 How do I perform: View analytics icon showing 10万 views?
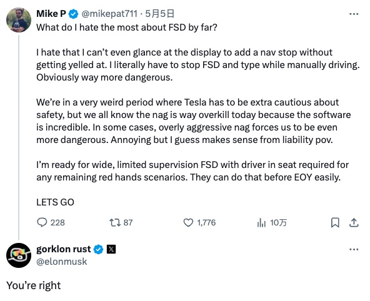click(x=261, y=222)
